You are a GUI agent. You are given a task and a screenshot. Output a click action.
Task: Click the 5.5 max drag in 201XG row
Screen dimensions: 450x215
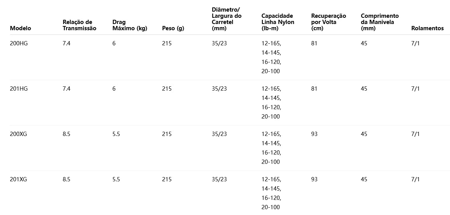(x=116, y=179)
